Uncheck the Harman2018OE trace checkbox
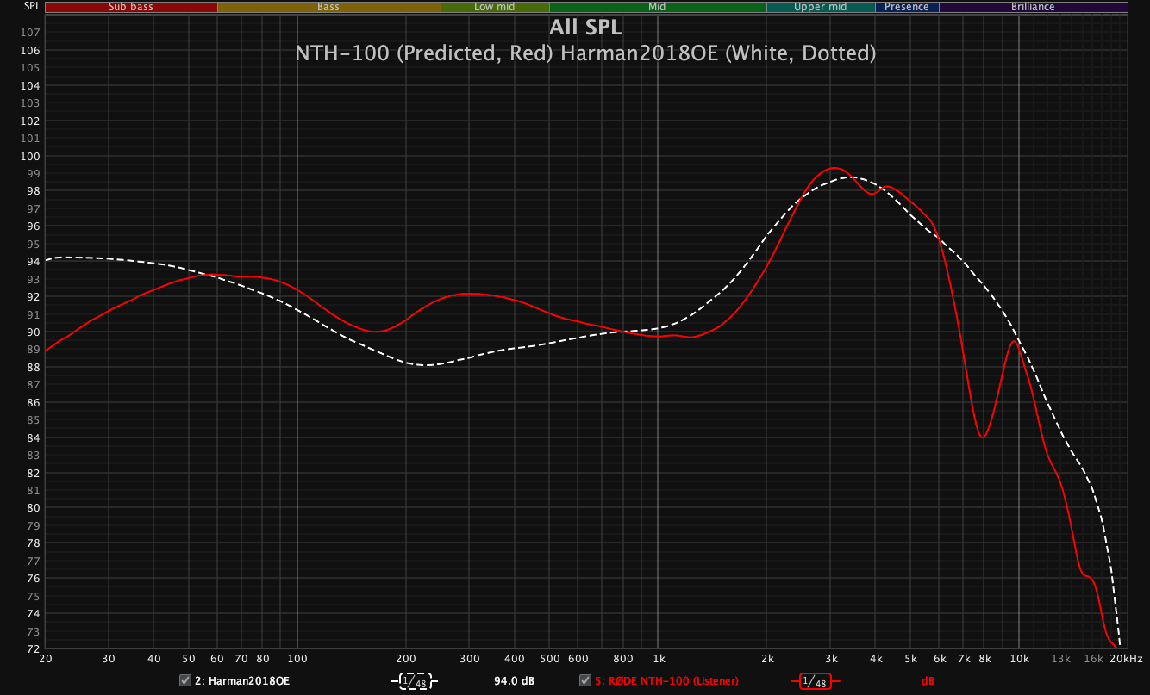 (x=184, y=680)
